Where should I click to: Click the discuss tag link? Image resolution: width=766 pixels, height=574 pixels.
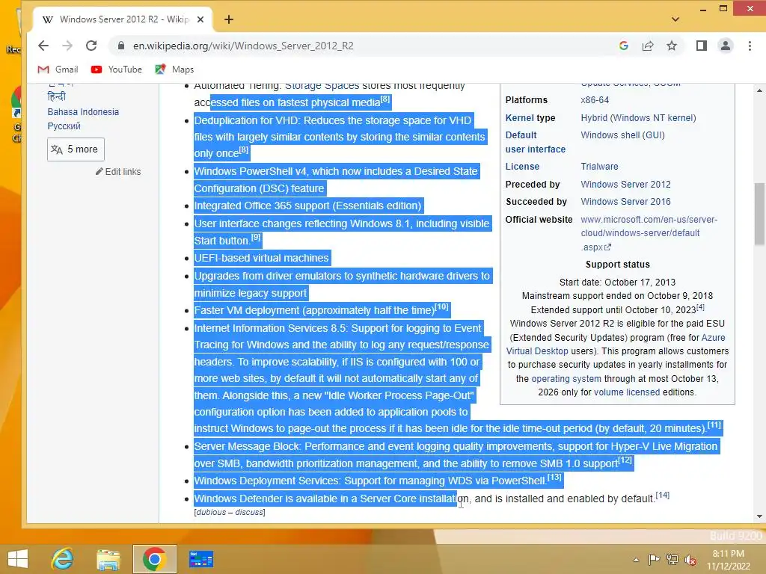click(x=248, y=513)
